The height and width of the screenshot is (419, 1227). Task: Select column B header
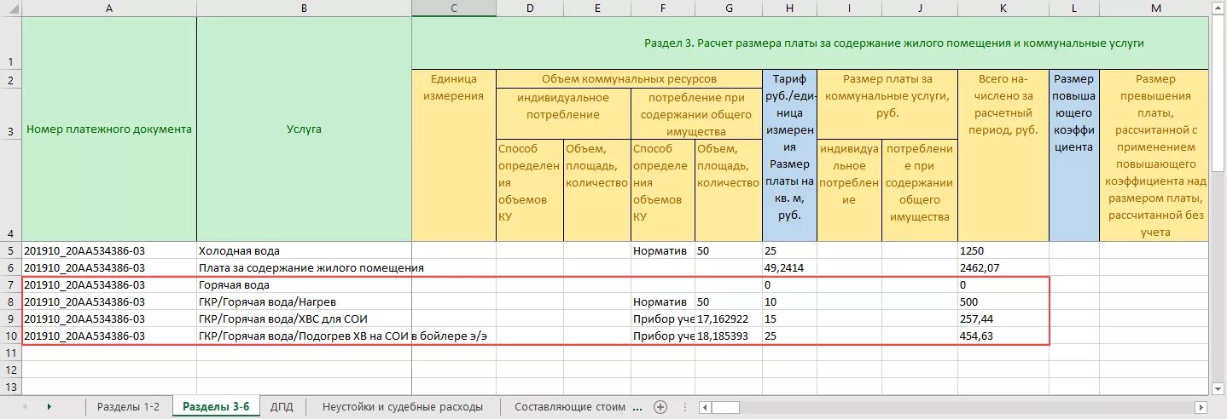pyautogui.click(x=304, y=8)
